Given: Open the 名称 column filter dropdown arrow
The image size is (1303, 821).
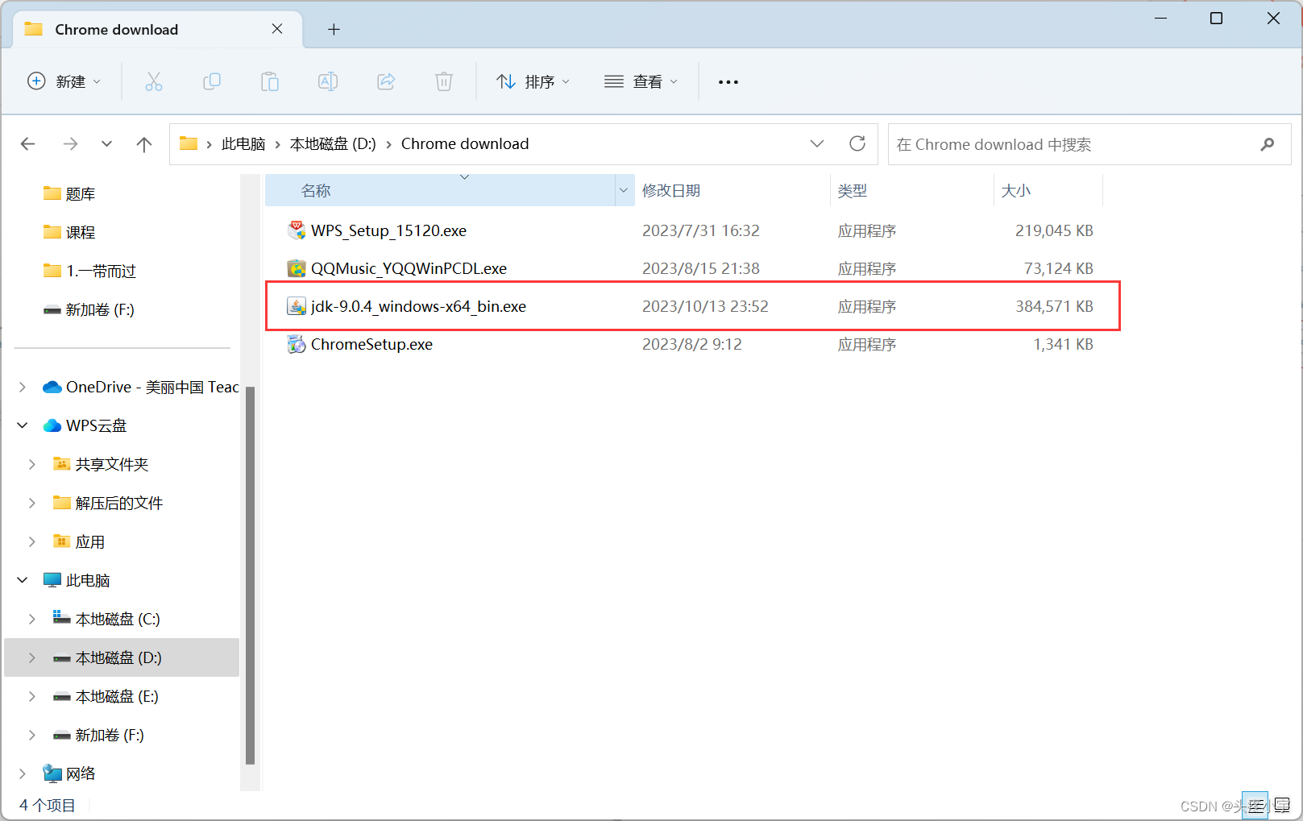Looking at the screenshot, I should [x=624, y=191].
